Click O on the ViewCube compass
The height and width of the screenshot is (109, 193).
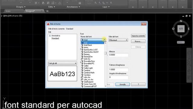tap(173, 29)
